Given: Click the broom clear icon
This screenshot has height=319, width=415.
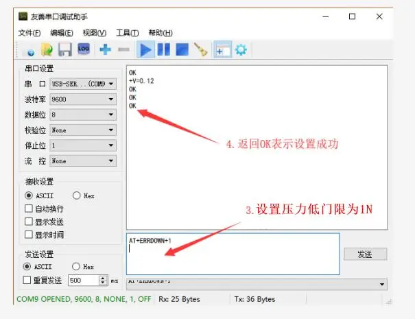Looking at the screenshot, I should pos(200,49).
